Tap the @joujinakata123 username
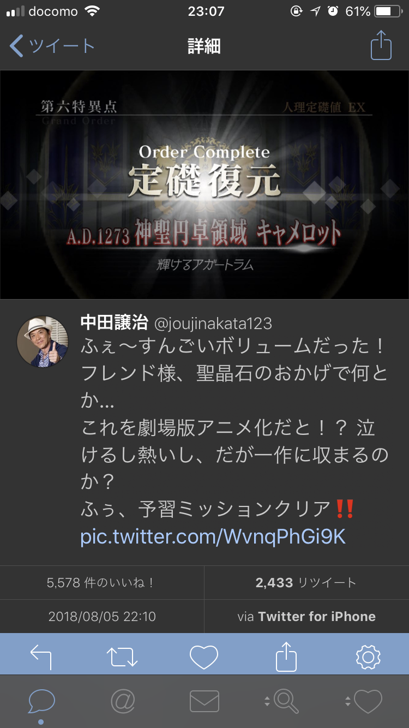 213,323
